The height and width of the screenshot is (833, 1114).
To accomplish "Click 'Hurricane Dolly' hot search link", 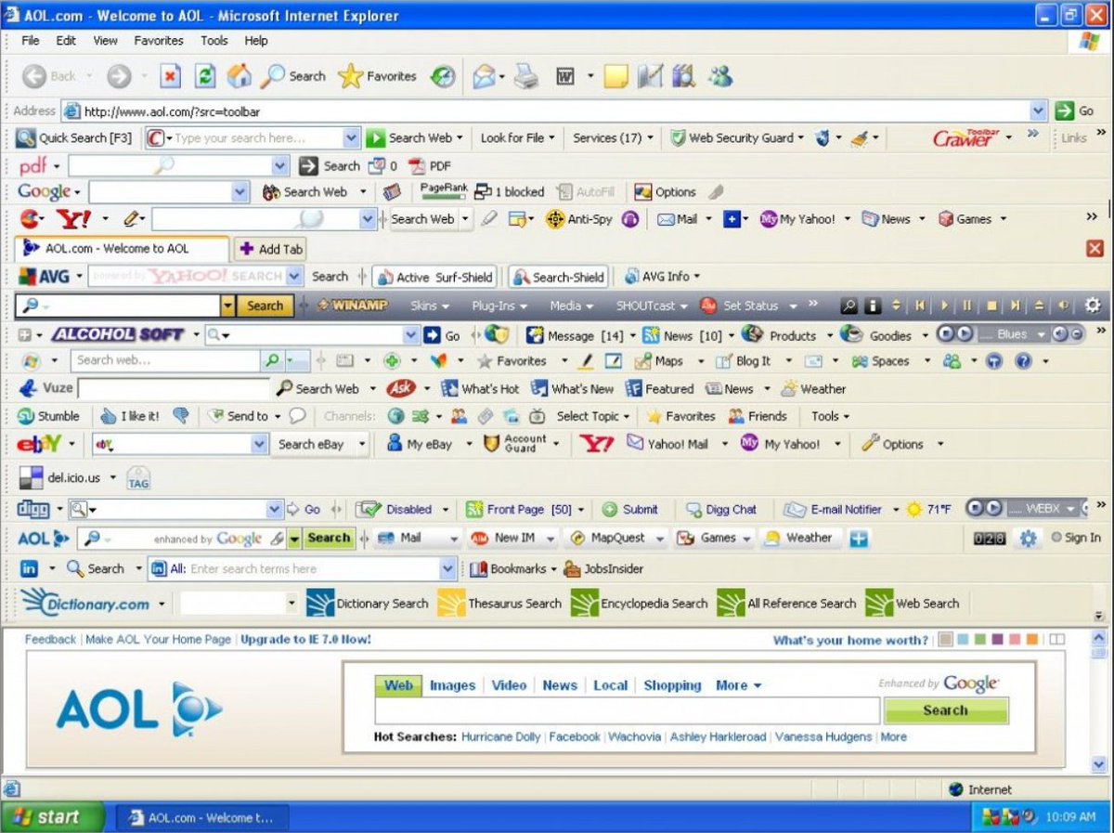I will (x=501, y=736).
